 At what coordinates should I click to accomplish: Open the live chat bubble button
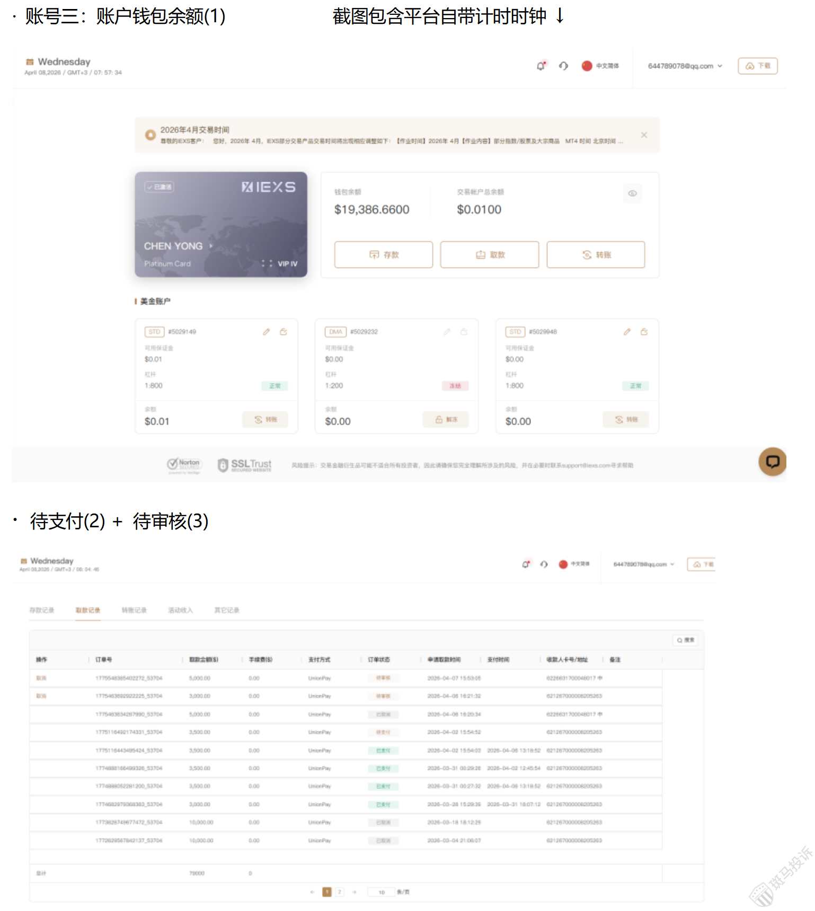[773, 462]
